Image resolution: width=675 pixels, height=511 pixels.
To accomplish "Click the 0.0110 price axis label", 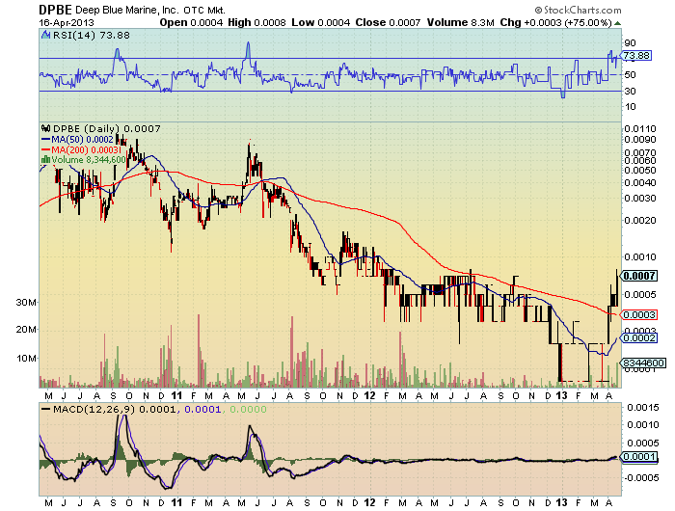I will point(640,129).
